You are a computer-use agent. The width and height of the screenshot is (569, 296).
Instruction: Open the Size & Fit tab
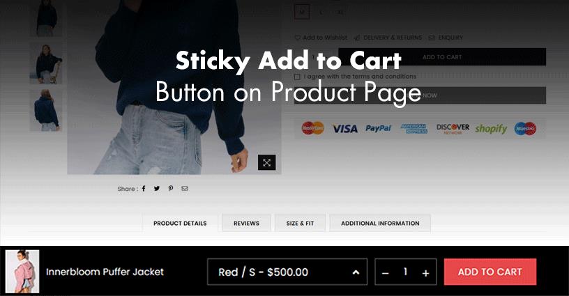click(x=300, y=223)
